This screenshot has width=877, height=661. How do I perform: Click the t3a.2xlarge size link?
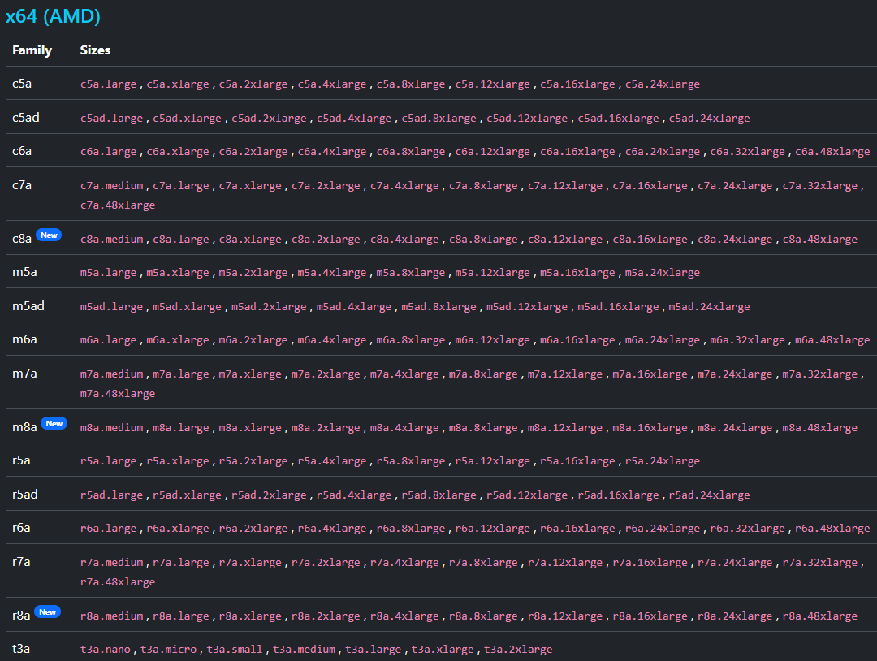coord(518,650)
